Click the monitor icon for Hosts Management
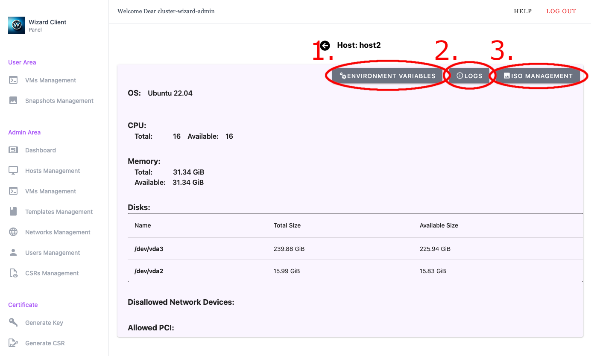 [x=13, y=171]
